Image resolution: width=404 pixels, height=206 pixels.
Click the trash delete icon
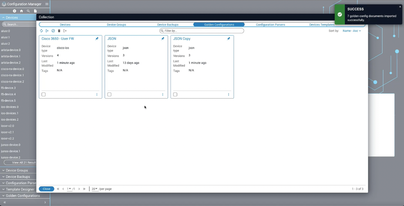click(x=59, y=31)
